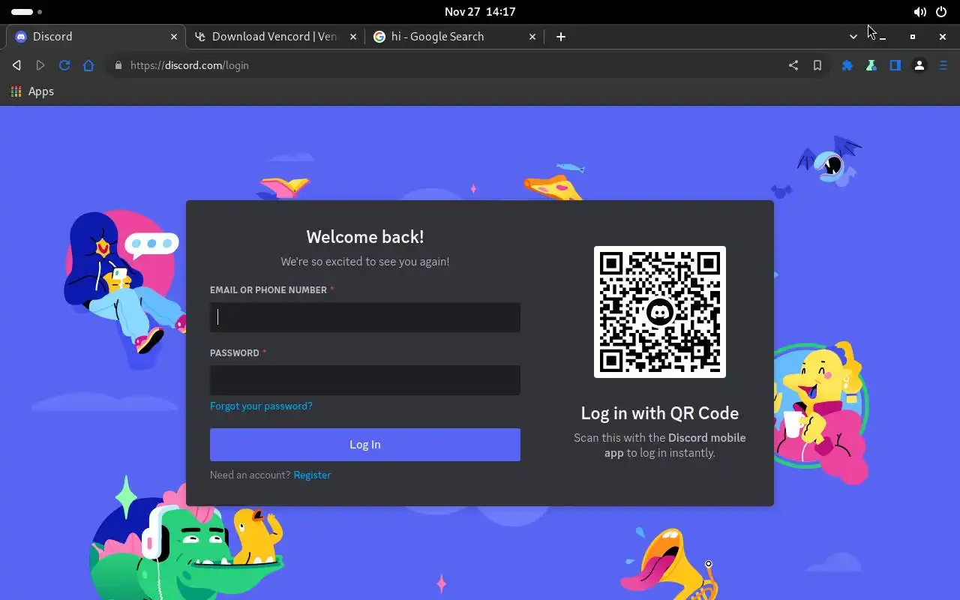Close the Discord tab

(x=174, y=37)
